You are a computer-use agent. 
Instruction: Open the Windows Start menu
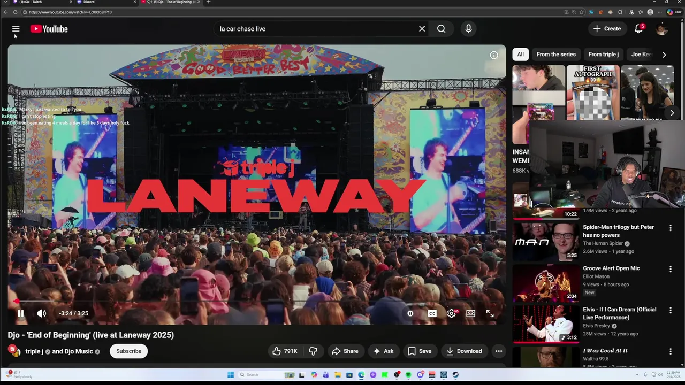(231, 375)
